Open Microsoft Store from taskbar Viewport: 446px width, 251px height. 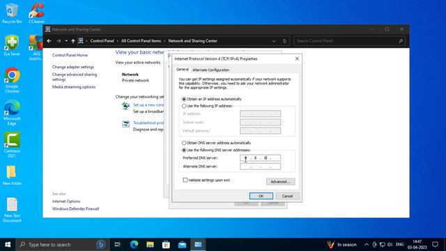[166, 245]
